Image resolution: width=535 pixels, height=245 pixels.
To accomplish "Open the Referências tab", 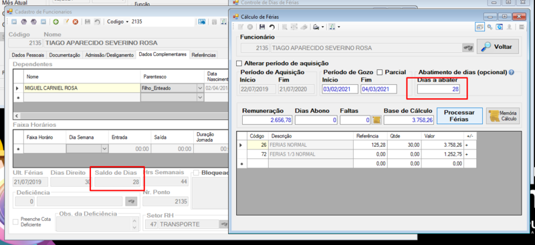I will pyautogui.click(x=203, y=55).
